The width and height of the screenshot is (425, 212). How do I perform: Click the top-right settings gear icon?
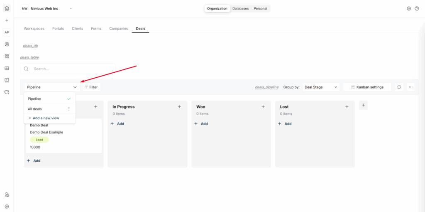point(409,8)
